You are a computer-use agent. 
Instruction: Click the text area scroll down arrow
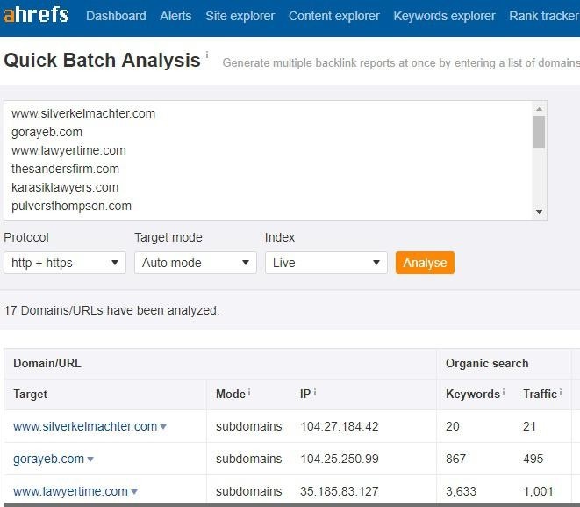pyautogui.click(x=539, y=212)
